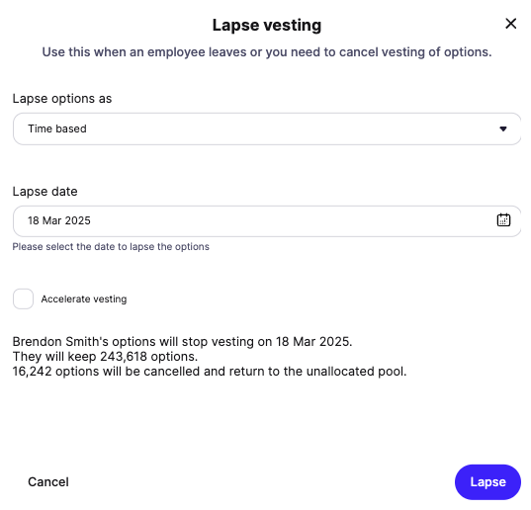The height and width of the screenshot is (510, 531).
Task: Open the Lapse options as dropdown
Action: tap(267, 128)
